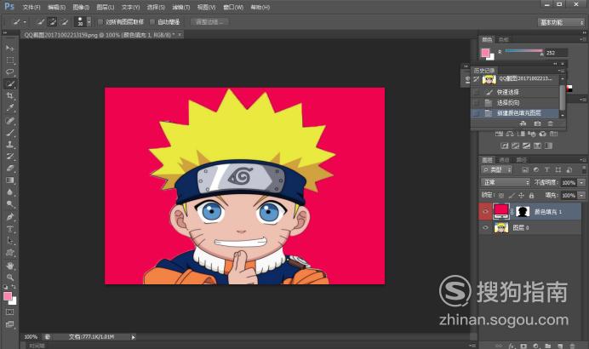Select the Gradient tool
The height and width of the screenshot is (349, 589).
coord(9,180)
